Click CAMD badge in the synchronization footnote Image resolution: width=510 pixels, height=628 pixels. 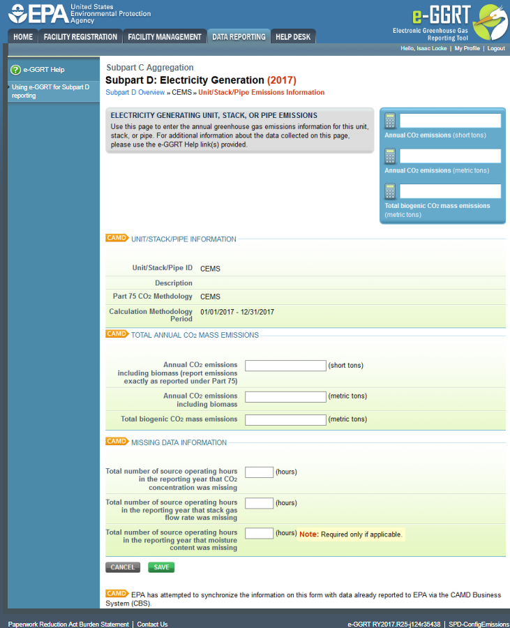(117, 593)
